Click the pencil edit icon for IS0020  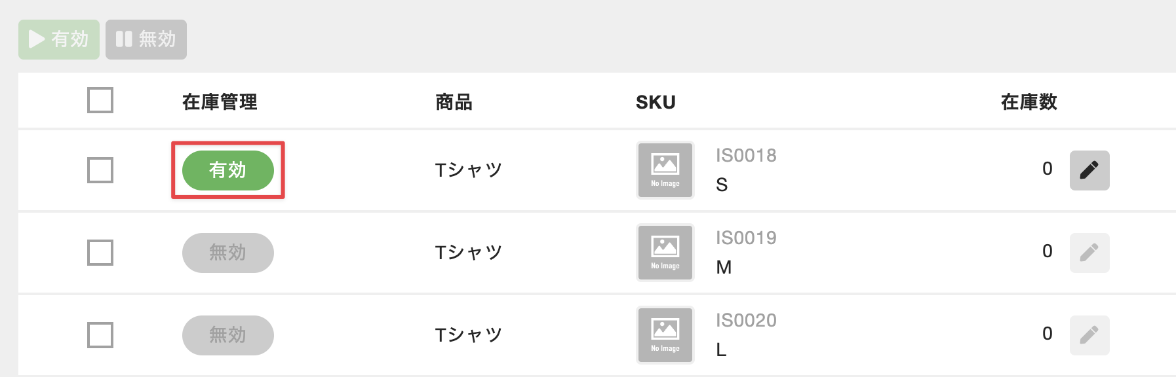(1089, 335)
